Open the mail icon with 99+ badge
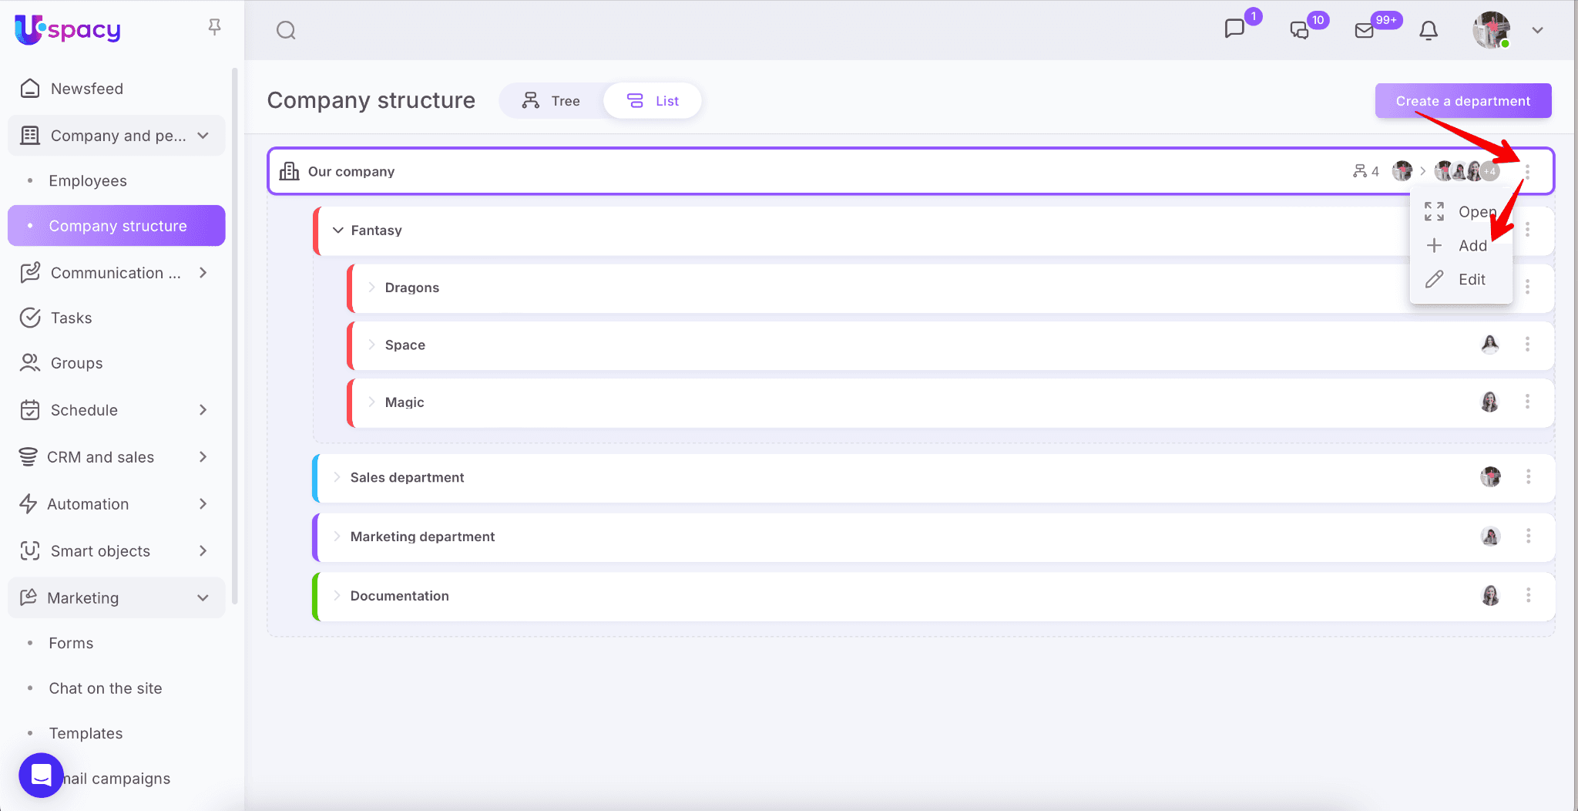Screen dimensions: 1578x811 coord(1365,30)
